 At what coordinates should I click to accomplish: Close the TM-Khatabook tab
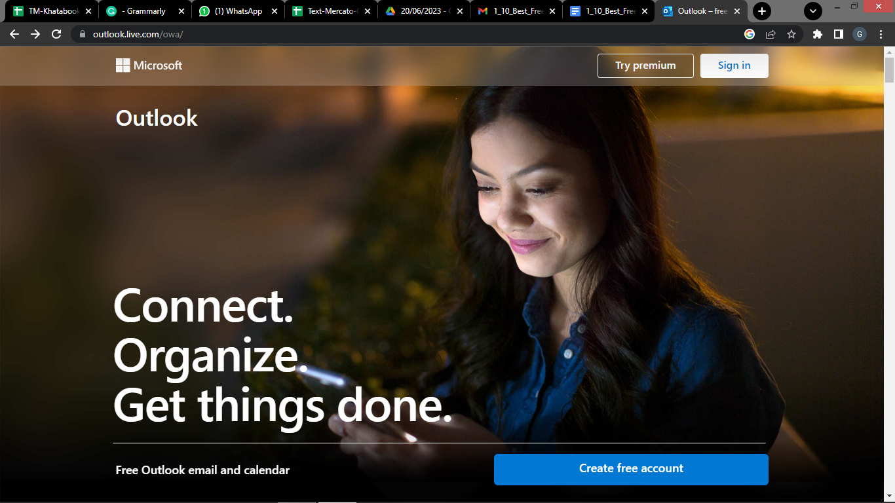coord(88,11)
